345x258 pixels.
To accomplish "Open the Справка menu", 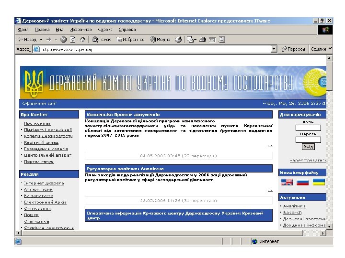I will (127, 30).
